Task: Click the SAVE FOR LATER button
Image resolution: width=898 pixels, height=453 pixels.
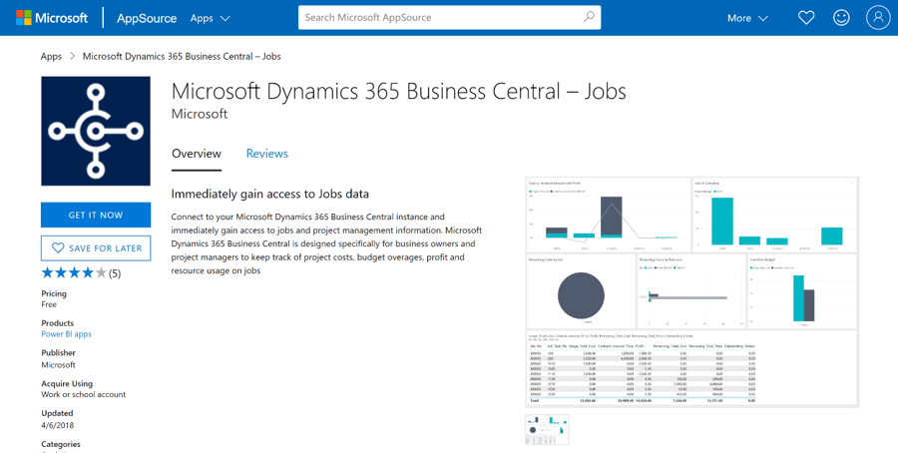Action: [96, 248]
